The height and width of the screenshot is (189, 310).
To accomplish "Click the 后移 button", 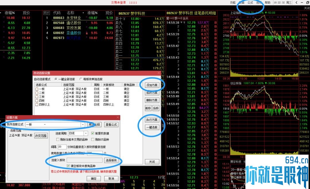I will 156,108.
